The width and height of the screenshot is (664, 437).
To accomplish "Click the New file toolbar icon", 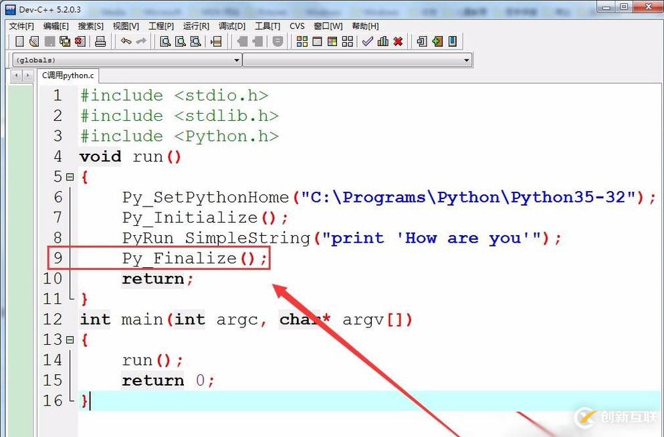I will pyautogui.click(x=19, y=41).
